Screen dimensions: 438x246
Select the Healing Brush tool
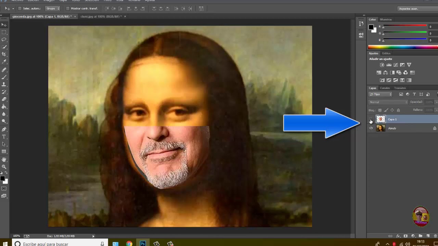4,70
